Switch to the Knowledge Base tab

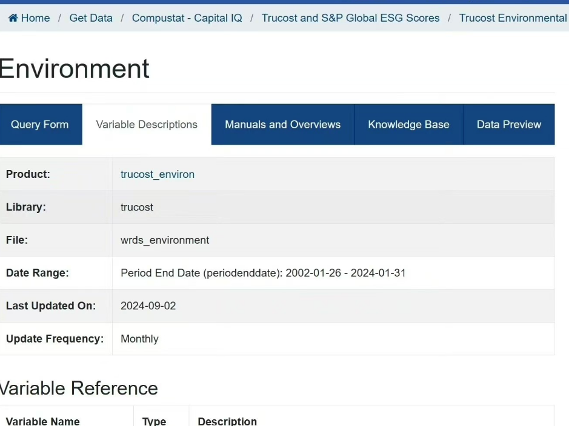pos(408,124)
